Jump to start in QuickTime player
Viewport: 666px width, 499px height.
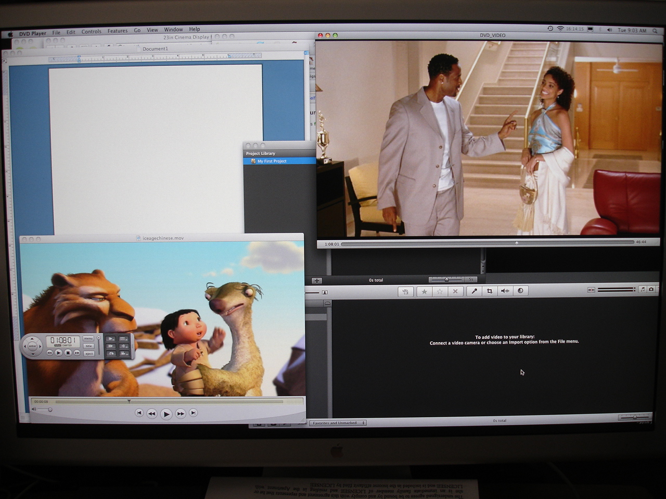click(x=139, y=413)
